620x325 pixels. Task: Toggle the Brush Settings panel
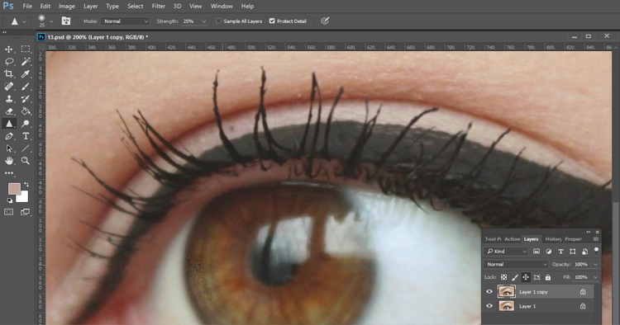pyautogui.click(x=66, y=21)
